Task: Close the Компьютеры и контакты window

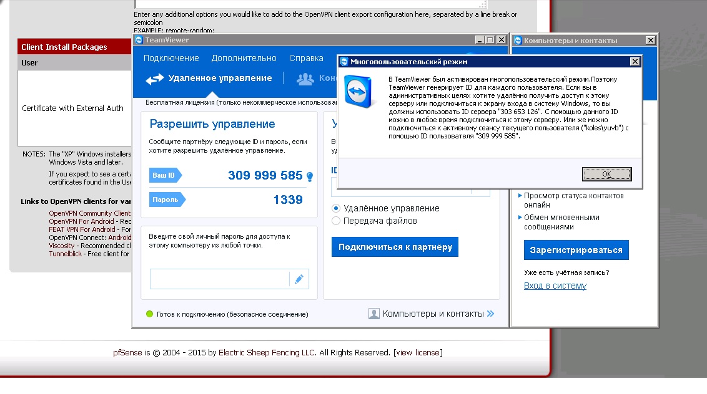Action: 650,40
